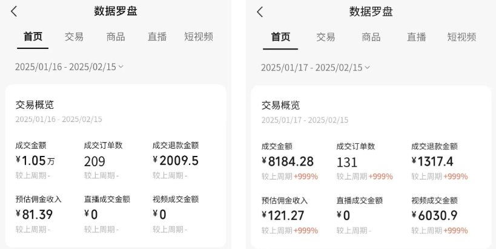Switch to the 交易 tab in the left panel

click(74, 37)
